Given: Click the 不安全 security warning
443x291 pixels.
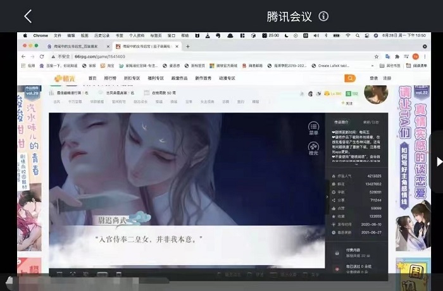Looking at the screenshot, I should click(61, 56).
